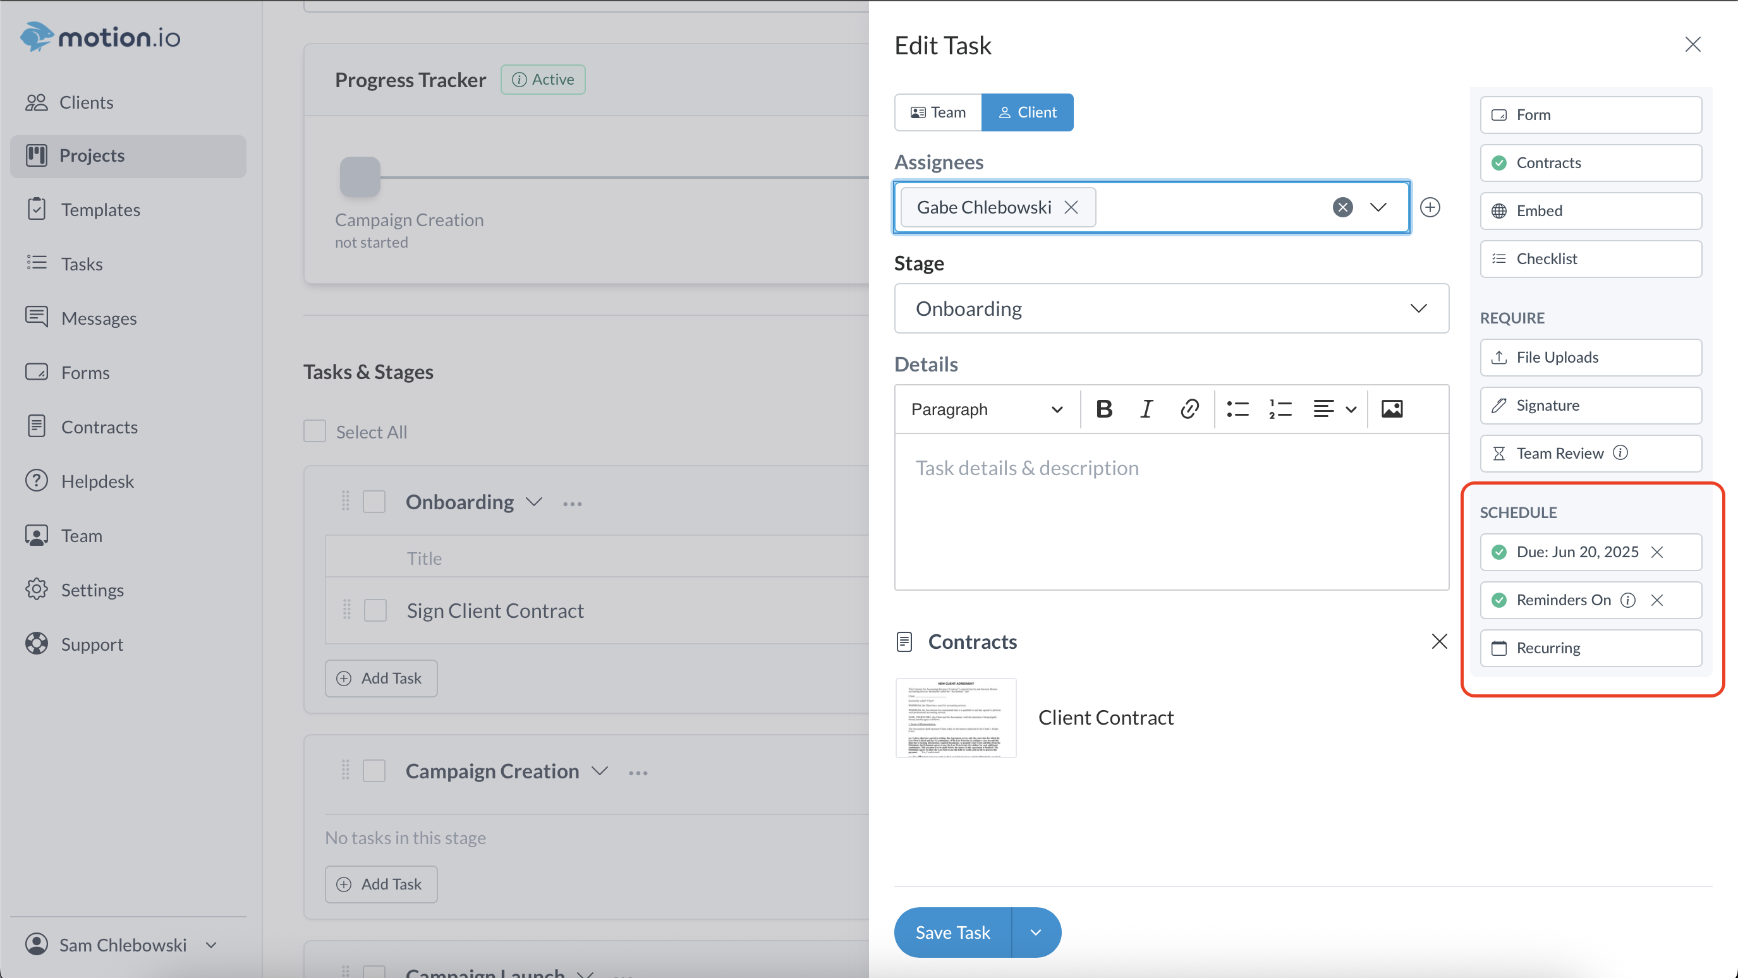1738x978 pixels.
Task: Add the Recurring schedule option
Action: tap(1590, 648)
